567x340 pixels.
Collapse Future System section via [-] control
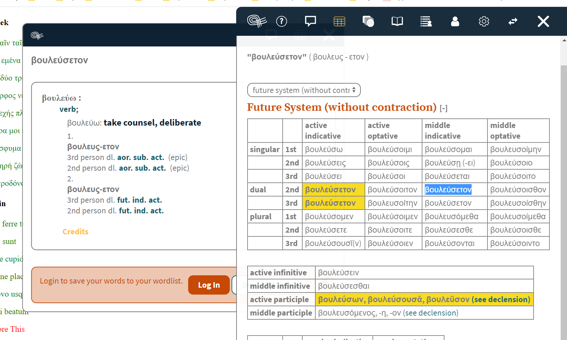444,108
